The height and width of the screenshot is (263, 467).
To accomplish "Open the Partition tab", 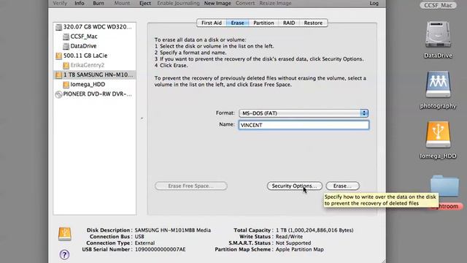I will click(x=263, y=23).
